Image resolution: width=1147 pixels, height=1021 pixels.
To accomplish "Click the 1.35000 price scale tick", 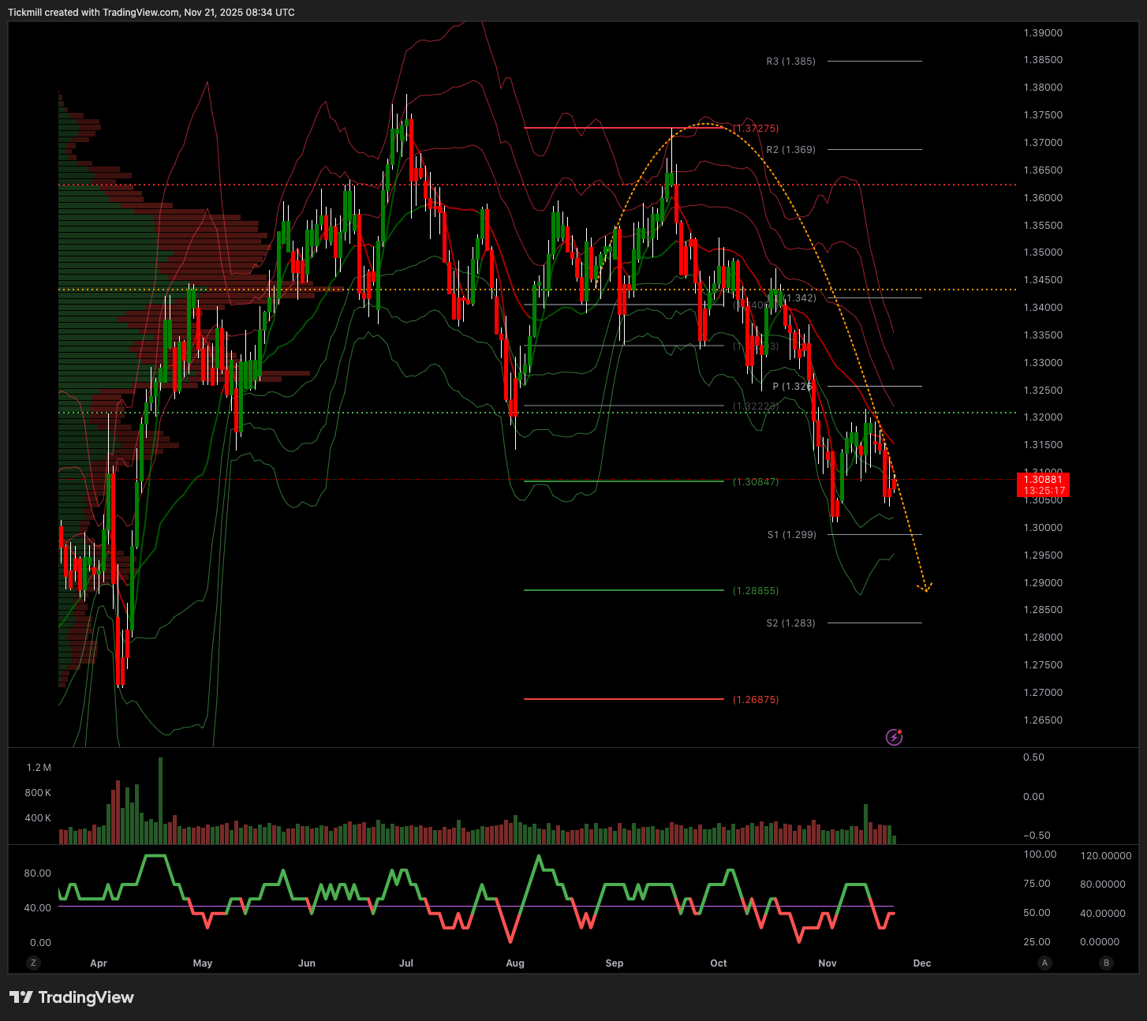I will (1043, 252).
